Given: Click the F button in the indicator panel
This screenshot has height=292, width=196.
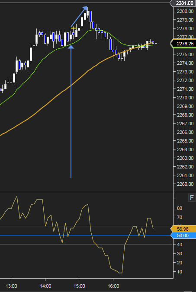Looking at the screenshot, I should (192, 198).
